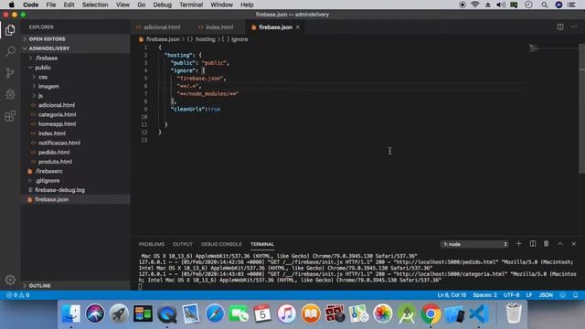Expand the OUTLINE section
The image size is (585, 329).
(39, 286)
